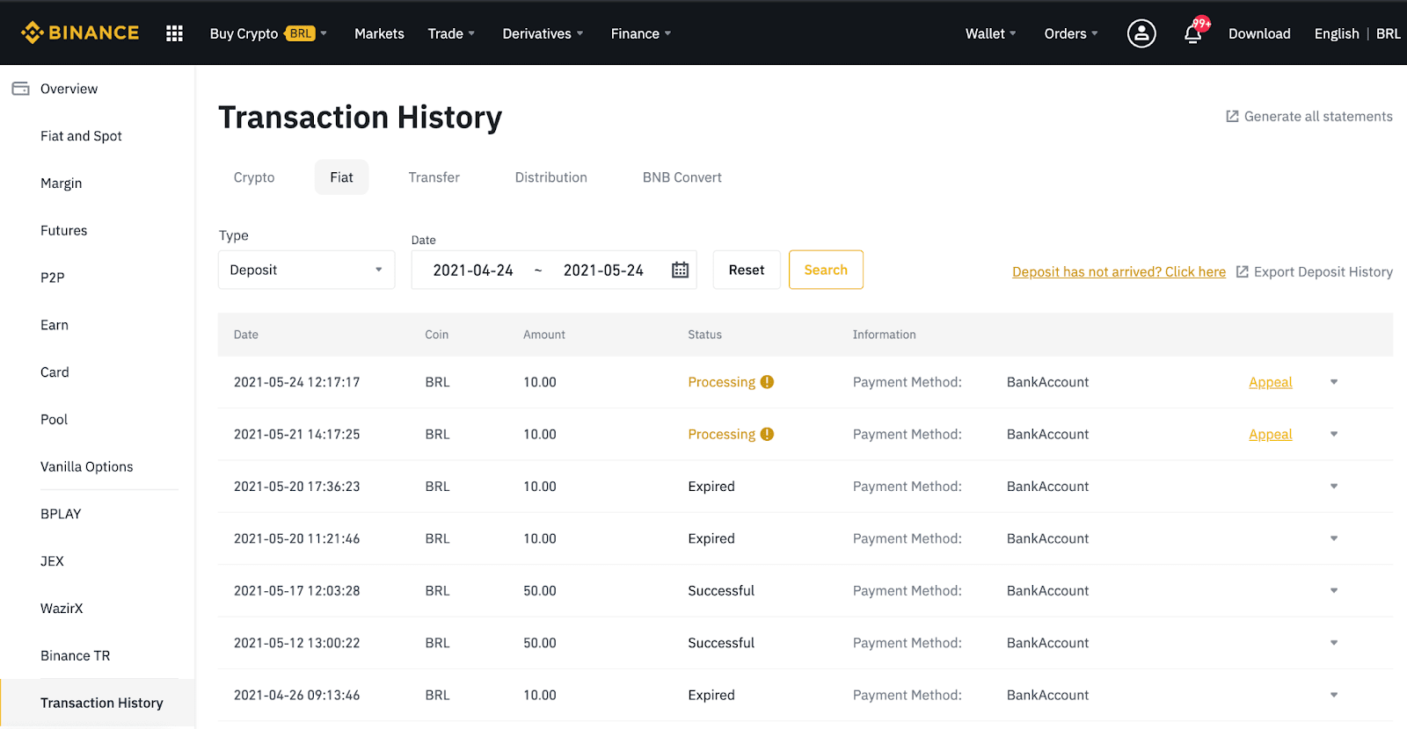The width and height of the screenshot is (1407, 729).
Task: Click the Overview wallet card icon
Action: 20,89
